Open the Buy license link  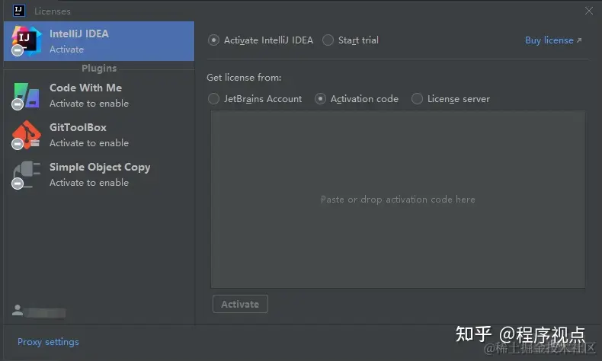[553, 40]
